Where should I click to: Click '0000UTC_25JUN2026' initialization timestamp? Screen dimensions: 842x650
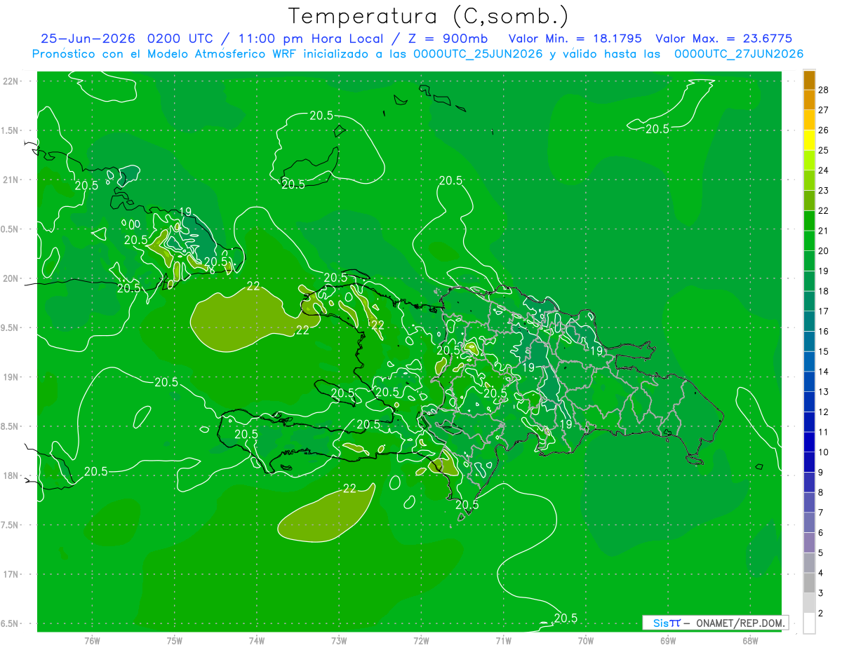[478, 54]
